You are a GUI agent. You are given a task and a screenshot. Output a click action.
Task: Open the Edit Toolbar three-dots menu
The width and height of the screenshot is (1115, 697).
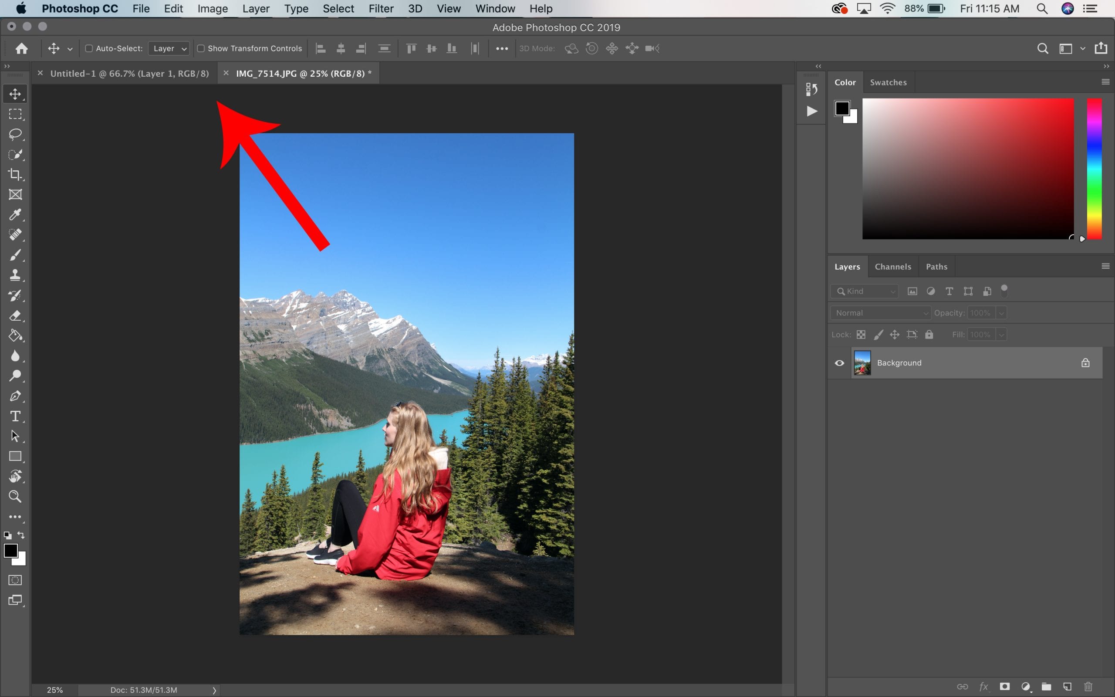(15, 517)
